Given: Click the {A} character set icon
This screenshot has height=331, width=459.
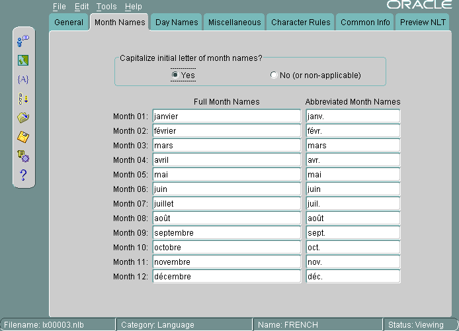Looking at the screenshot, I should pos(23,79).
